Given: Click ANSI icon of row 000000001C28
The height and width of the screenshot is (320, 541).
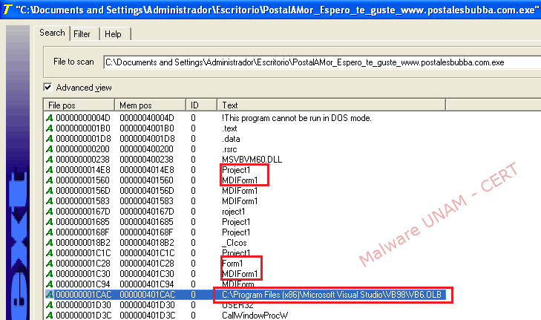Looking at the screenshot, I should 50,264.
